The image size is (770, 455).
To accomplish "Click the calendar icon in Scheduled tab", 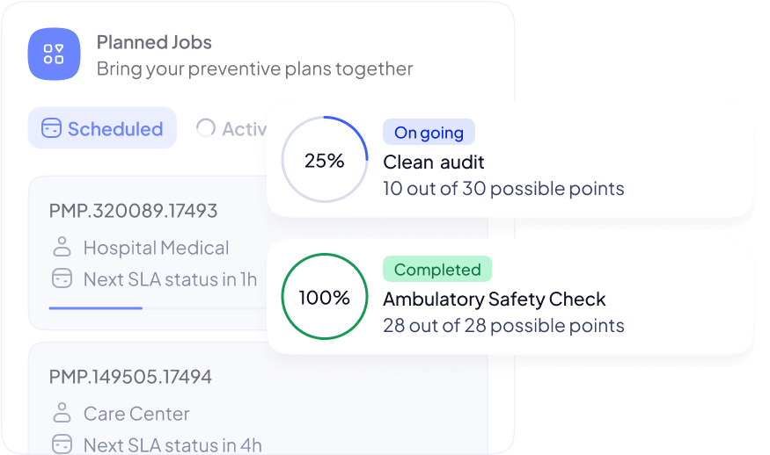I will 51,128.
